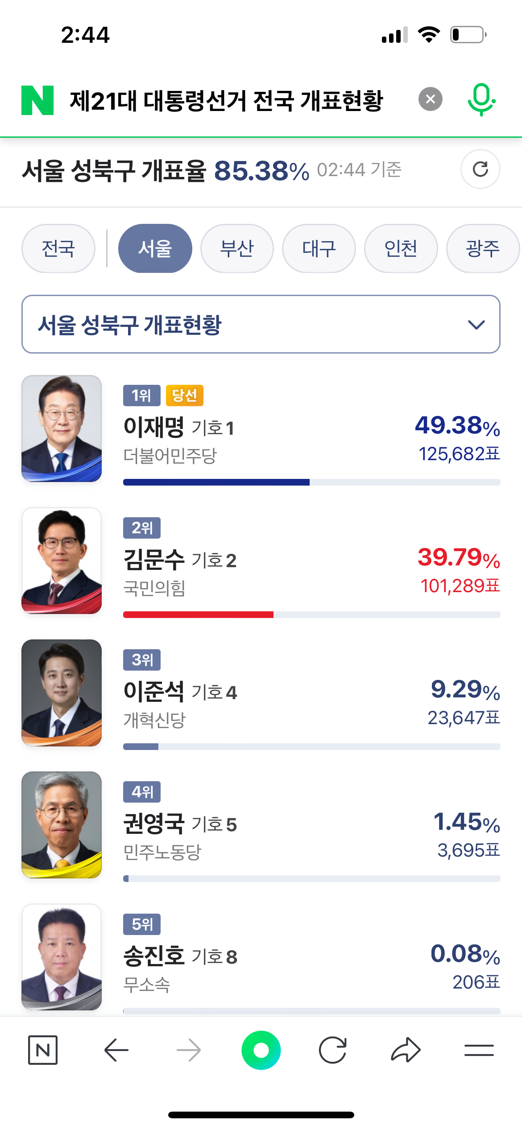Refresh the Seongbuk-gu vote count rate
This screenshot has width=522, height=1129.
(x=480, y=169)
